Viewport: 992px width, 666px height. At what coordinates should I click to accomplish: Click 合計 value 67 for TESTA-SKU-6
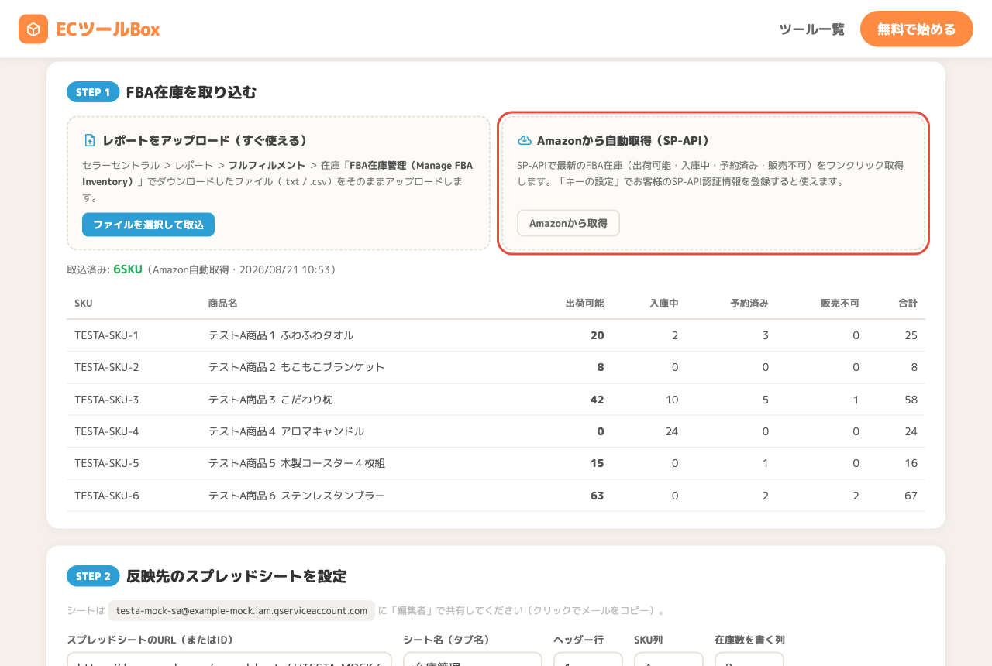point(911,496)
